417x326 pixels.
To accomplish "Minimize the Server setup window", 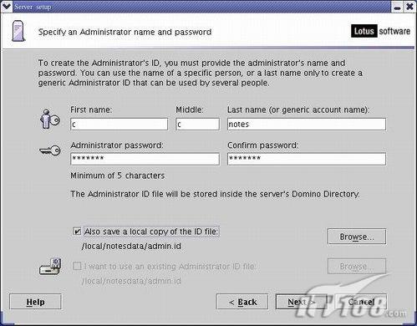I will [x=398, y=7].
